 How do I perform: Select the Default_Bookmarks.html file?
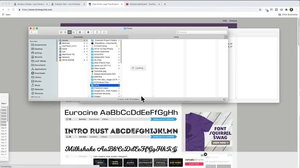[x=105, y=74]
